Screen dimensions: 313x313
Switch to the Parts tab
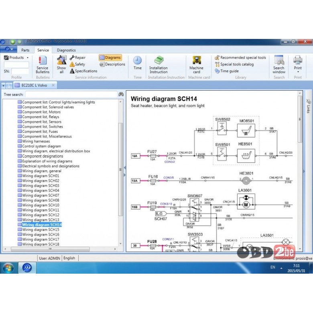click(25, 50)
